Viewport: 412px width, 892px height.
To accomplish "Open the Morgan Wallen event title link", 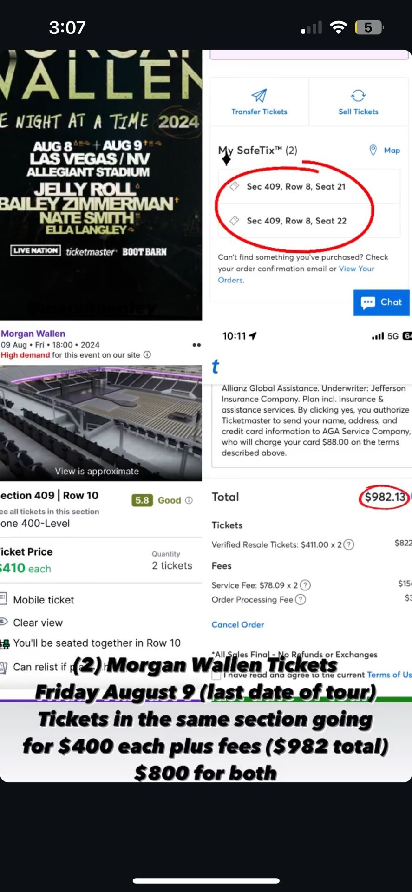I will [x=33, y=334].
